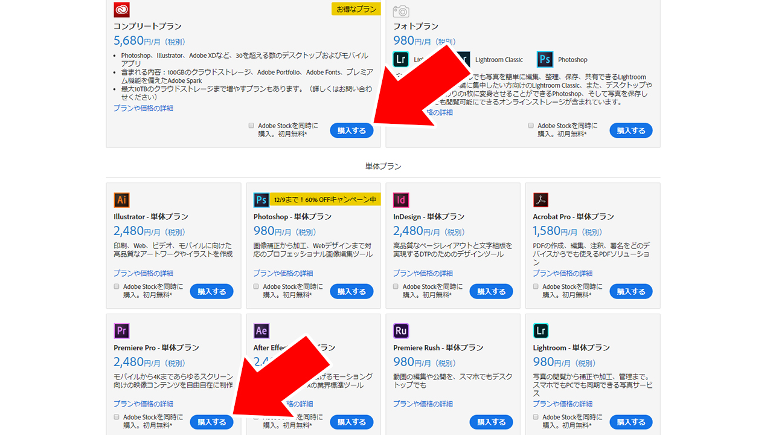Check Adobe Stock option for InDesign
773x435 pixels.
click(396, 286)
